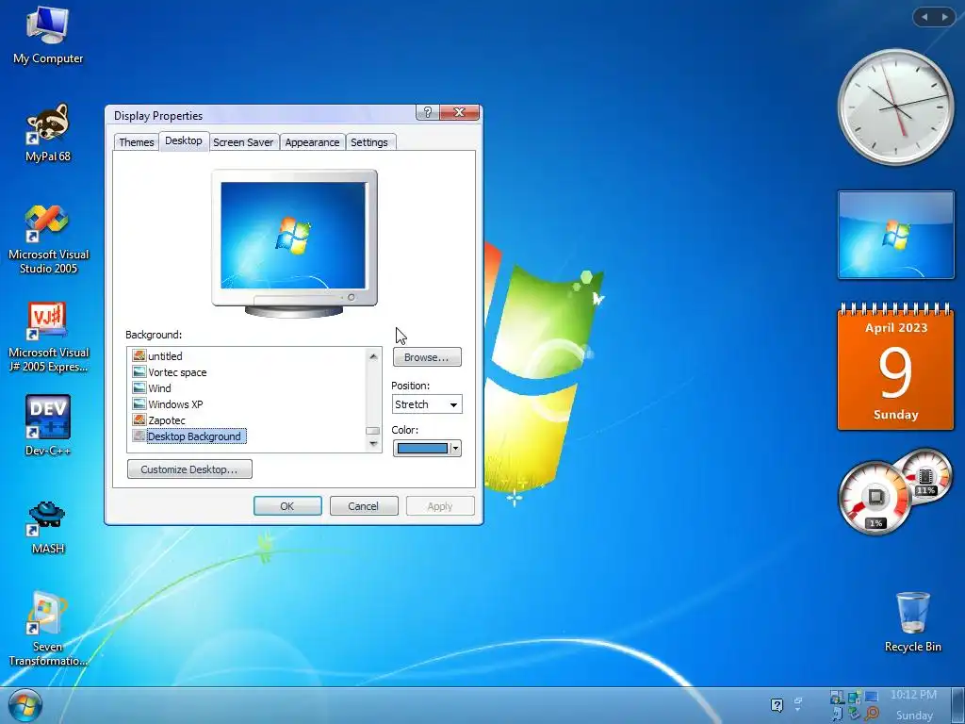
Task: Click the dialog help question mark button
Action: click(x=428, y=112)
